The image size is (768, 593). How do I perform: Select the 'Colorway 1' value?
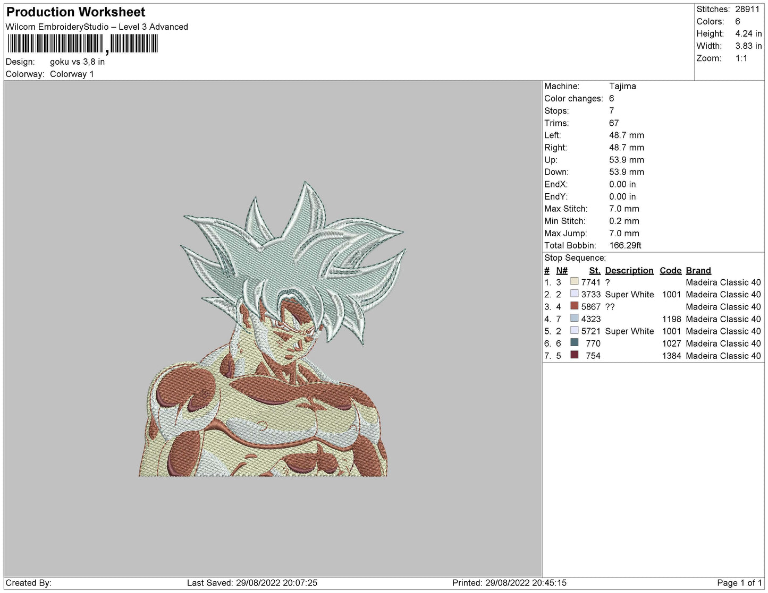pyautogui.click(x=72, y=74)
